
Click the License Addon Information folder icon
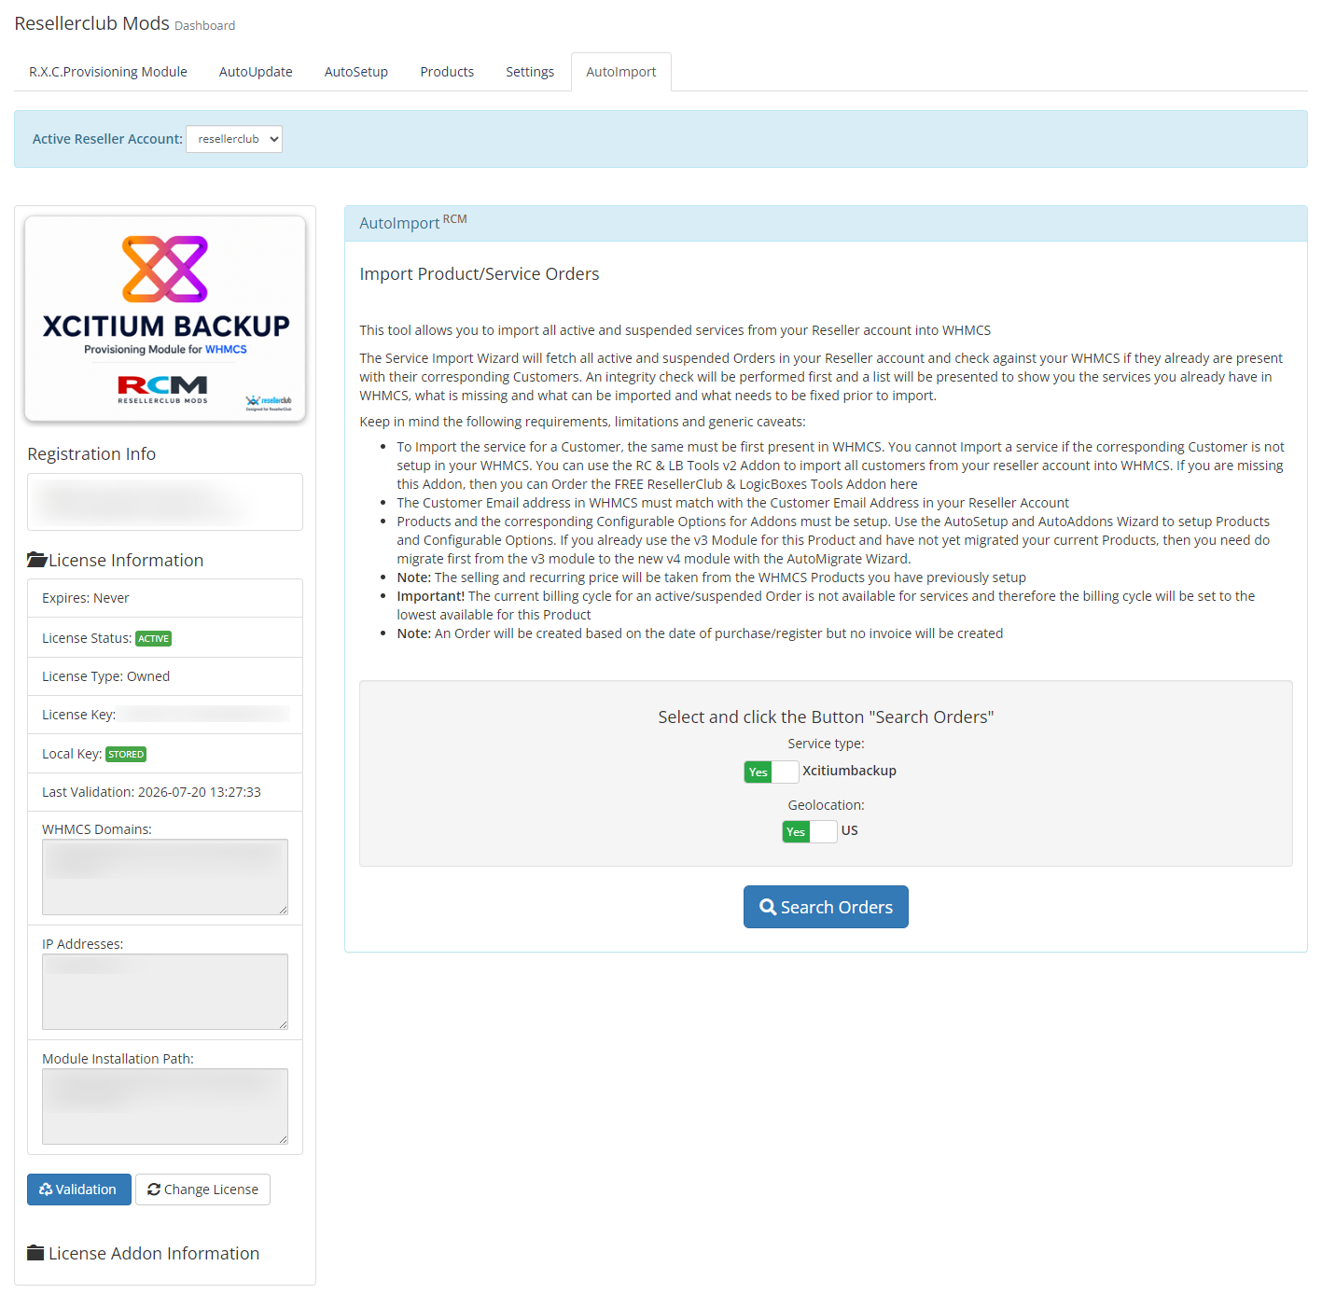[35, 1253]
